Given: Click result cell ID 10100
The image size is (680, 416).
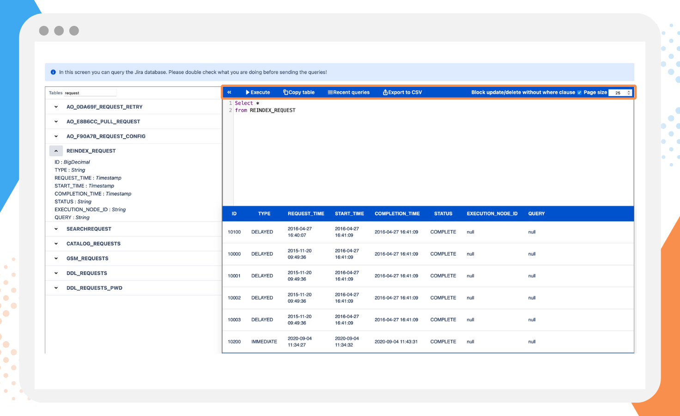Looking at the screenshot, I should (x=234, y=232).
